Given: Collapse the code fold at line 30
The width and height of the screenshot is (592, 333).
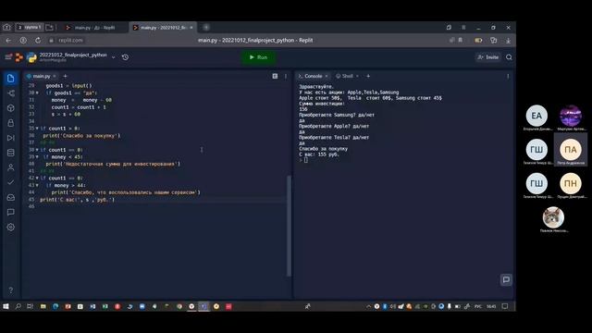Looking at the screenshot, I should [37, 92].
